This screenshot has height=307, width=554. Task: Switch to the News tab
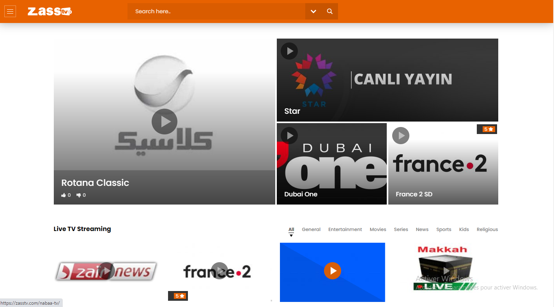tap(422, 229)
